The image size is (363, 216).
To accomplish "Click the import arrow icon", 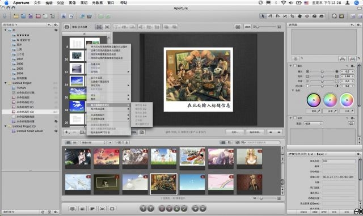I will coord(5,16).
